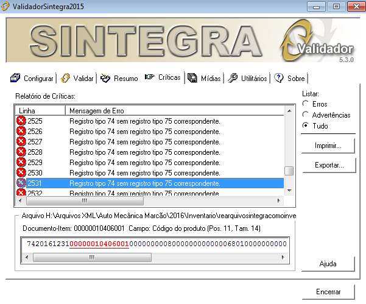Click the ValidadorSintegra2015 title bar app icon
This screenshot has height=304, width=366.
(5, 6)
